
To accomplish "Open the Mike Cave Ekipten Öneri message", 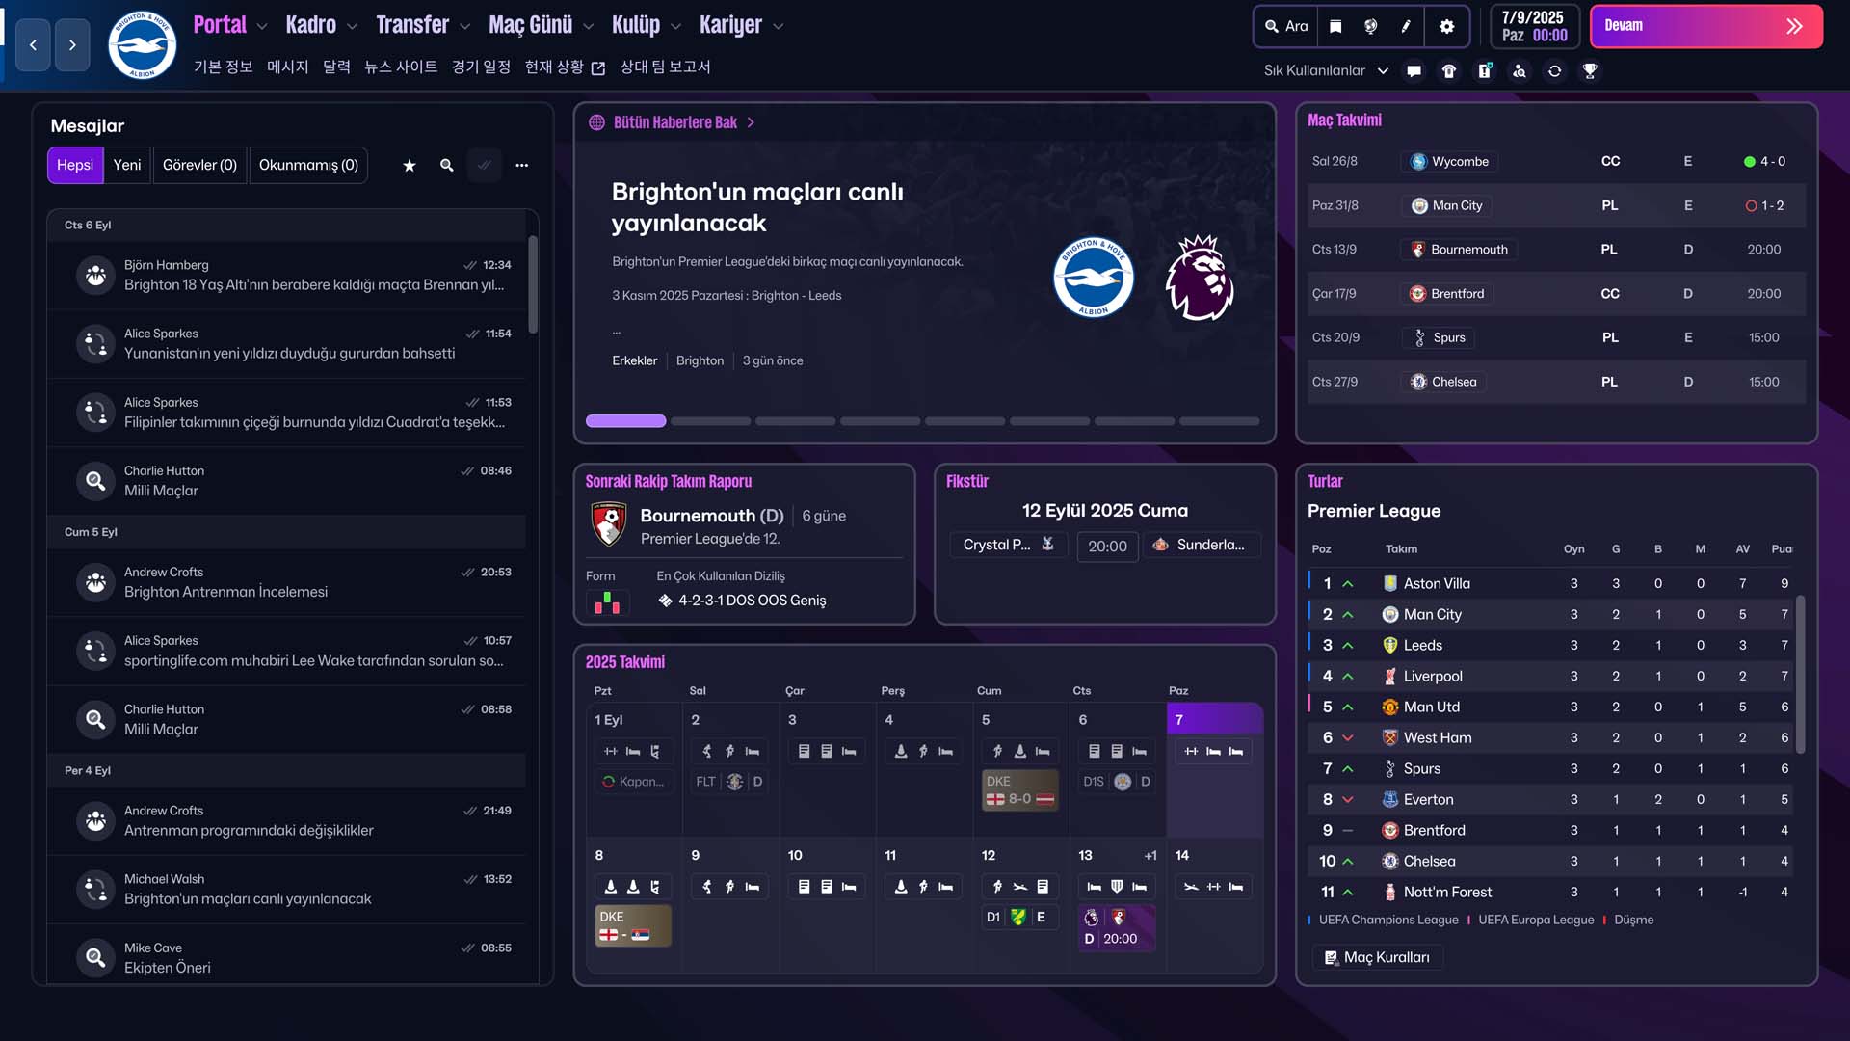I will point(287,957).
